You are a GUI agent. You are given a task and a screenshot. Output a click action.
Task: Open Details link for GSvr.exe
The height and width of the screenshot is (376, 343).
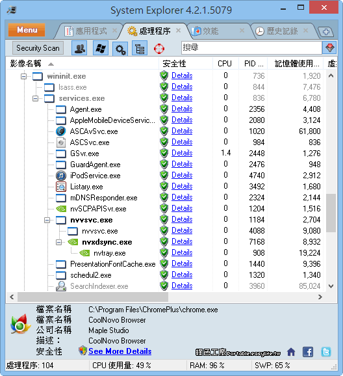(x=182, y=153)
